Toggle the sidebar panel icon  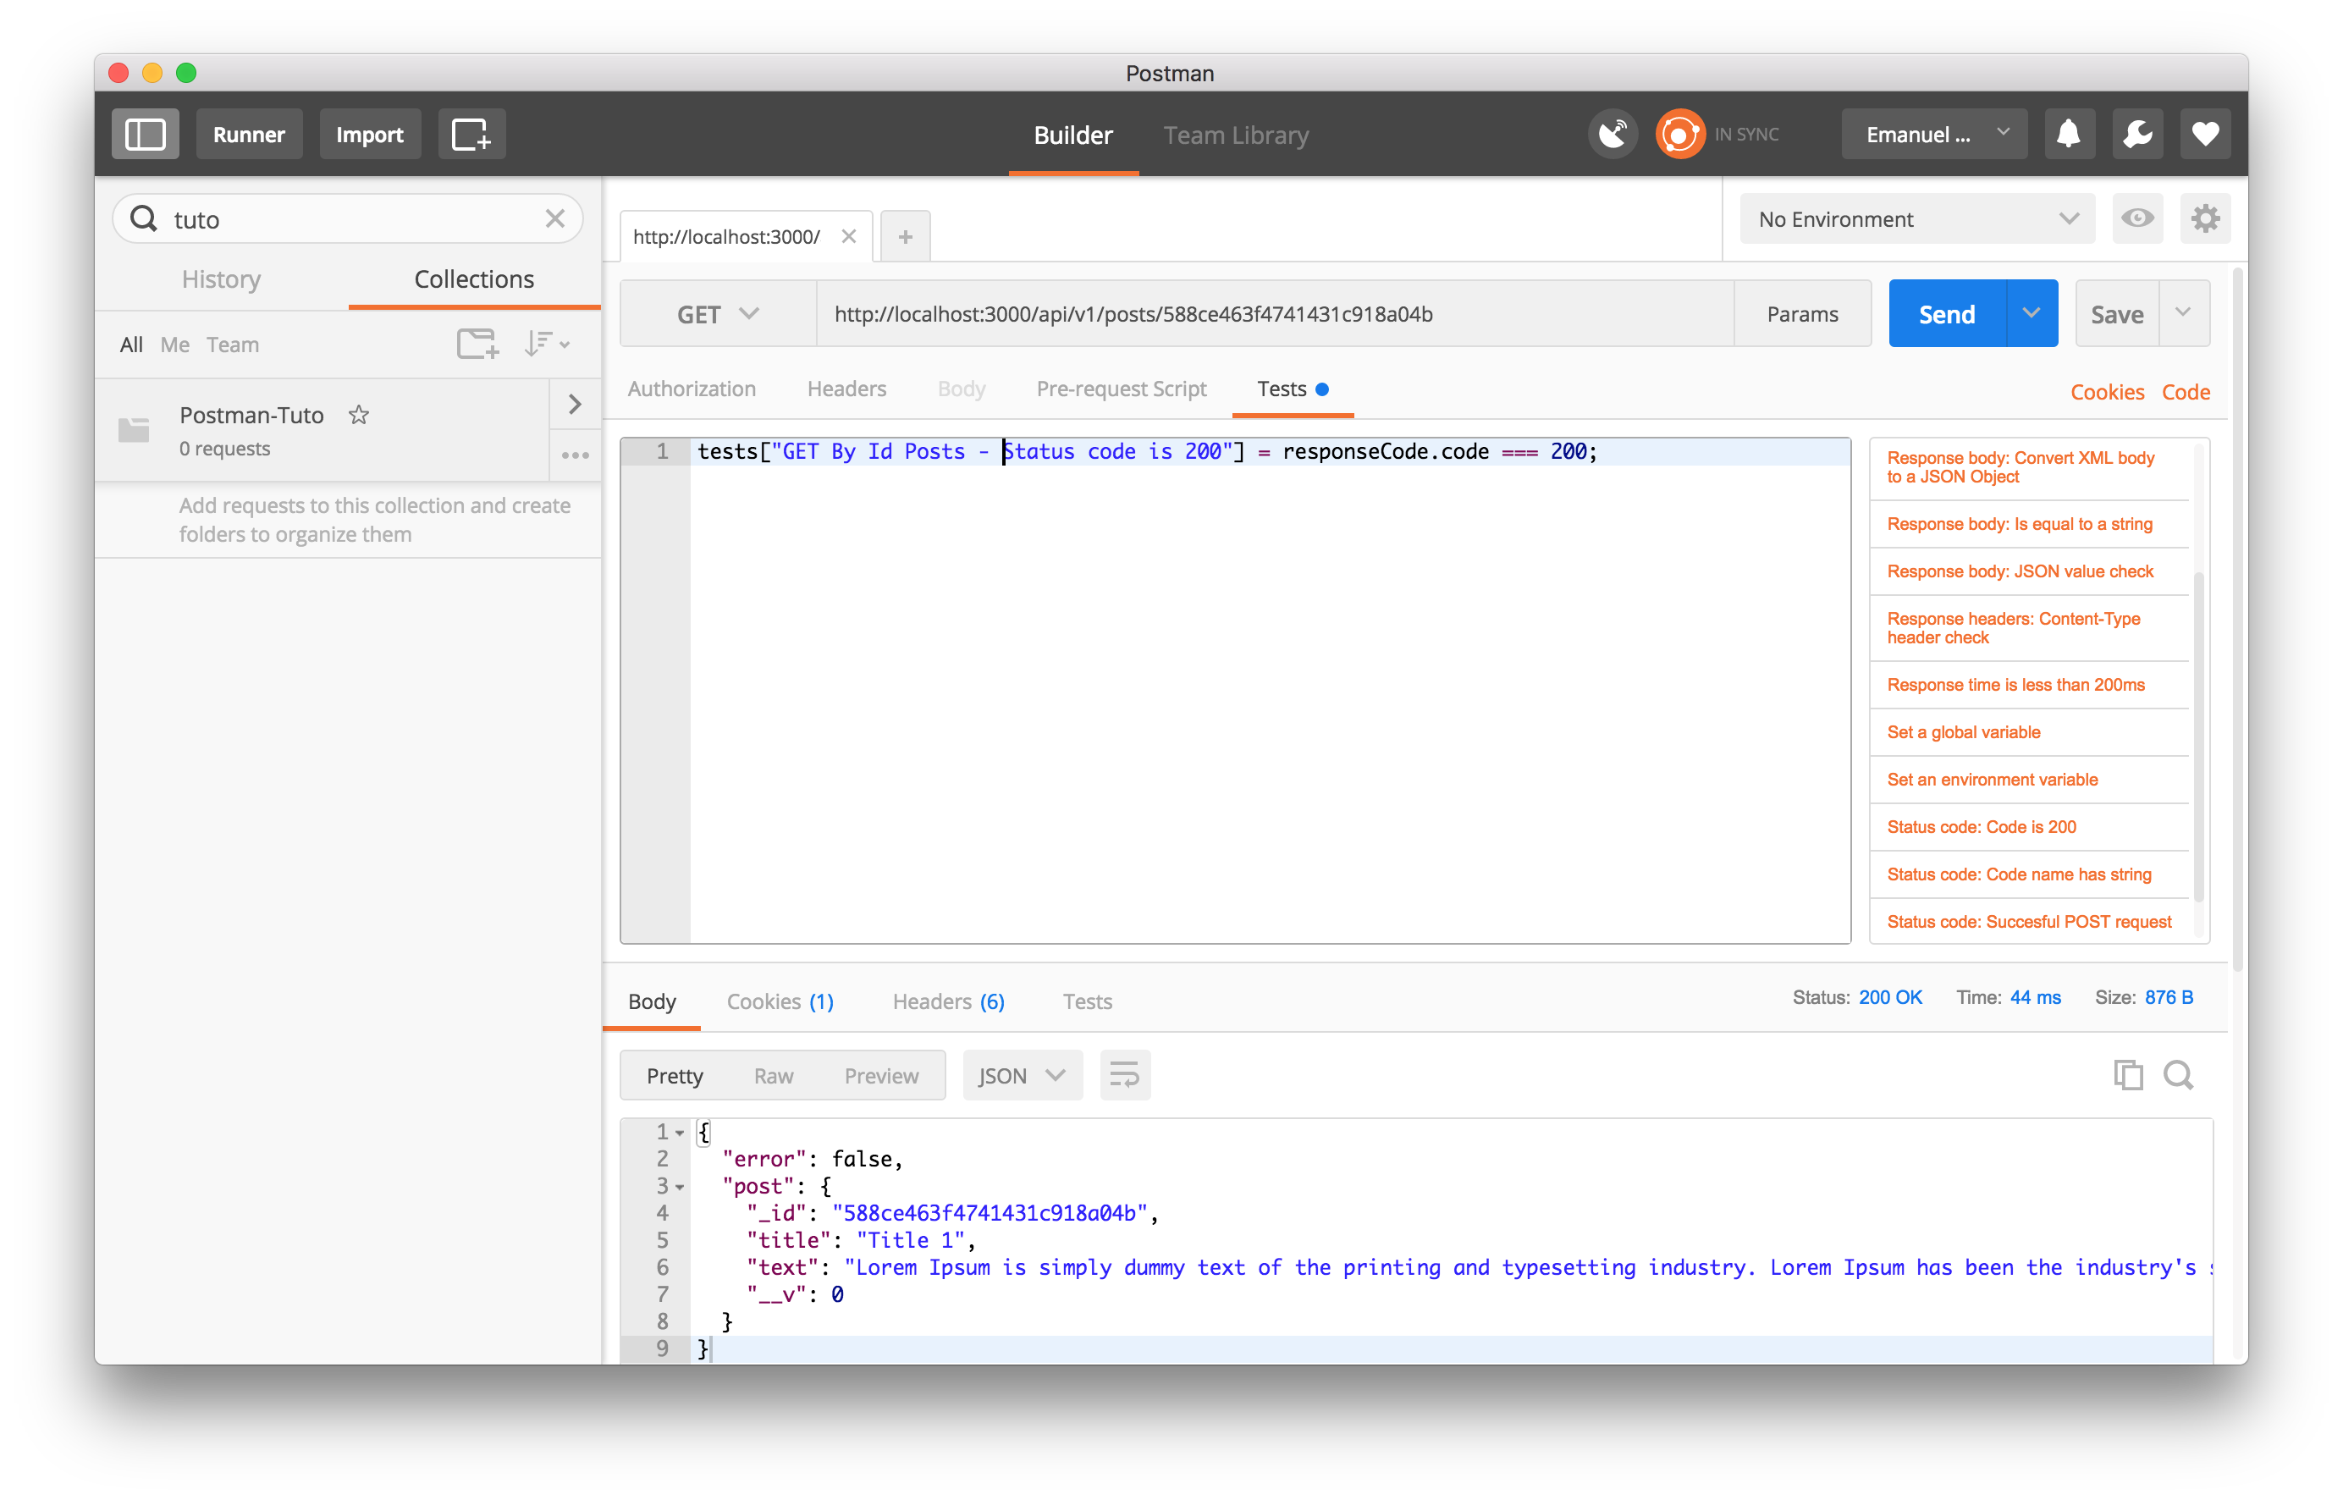pos(145,135)
